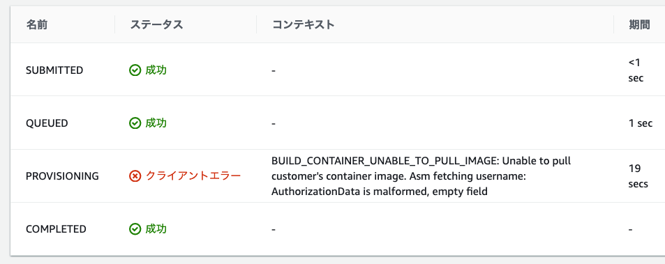Click the SUBMITTED phase name
665x264 pixels.
[x=54, y=70]
